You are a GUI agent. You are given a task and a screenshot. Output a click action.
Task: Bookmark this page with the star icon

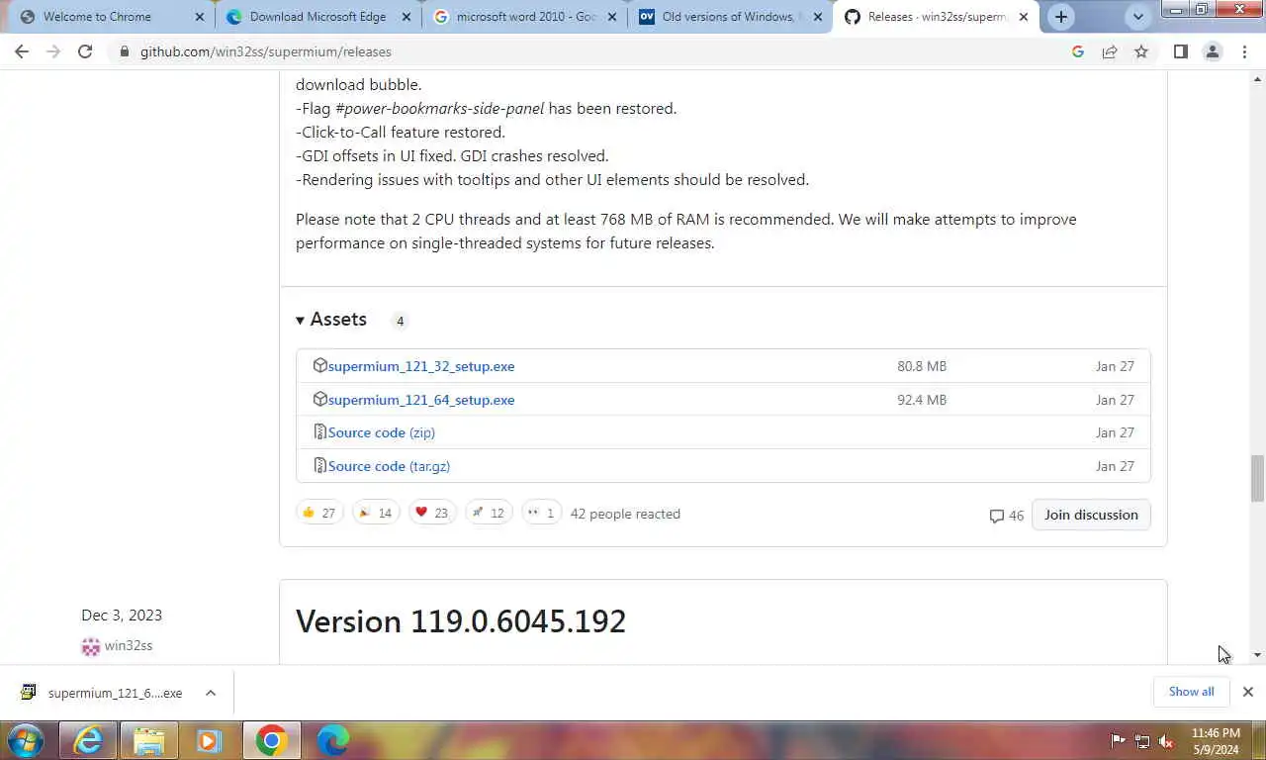pos(1141,51)
